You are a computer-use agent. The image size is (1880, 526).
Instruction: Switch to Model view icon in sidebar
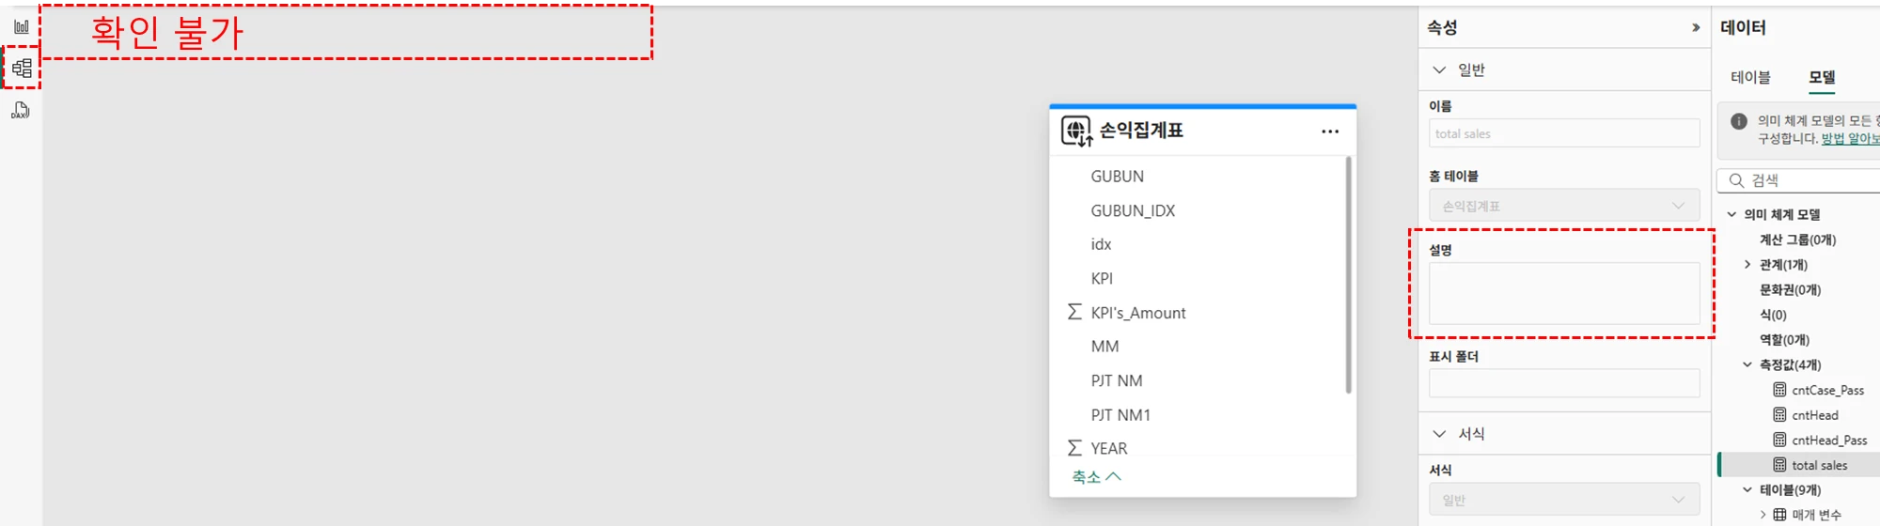coord(22,68)
